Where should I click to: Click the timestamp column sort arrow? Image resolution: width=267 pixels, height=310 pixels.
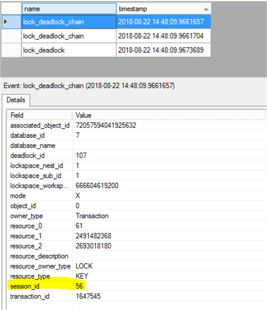tap(206, 9)
